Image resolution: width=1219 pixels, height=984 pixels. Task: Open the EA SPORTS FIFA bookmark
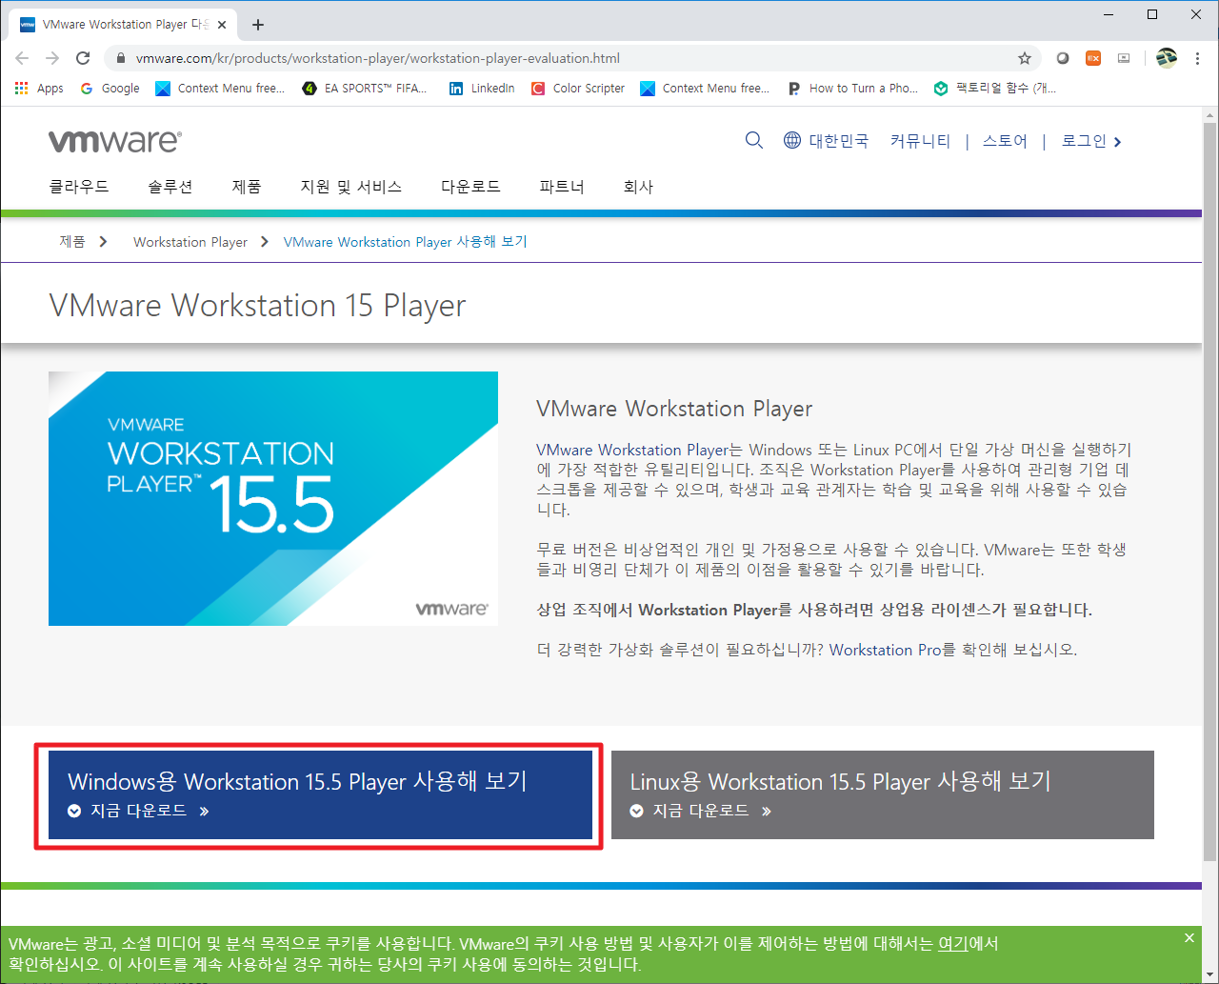(365, 89)
